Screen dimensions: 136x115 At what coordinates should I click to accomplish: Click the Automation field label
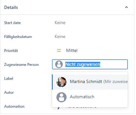tap(14, 106)
